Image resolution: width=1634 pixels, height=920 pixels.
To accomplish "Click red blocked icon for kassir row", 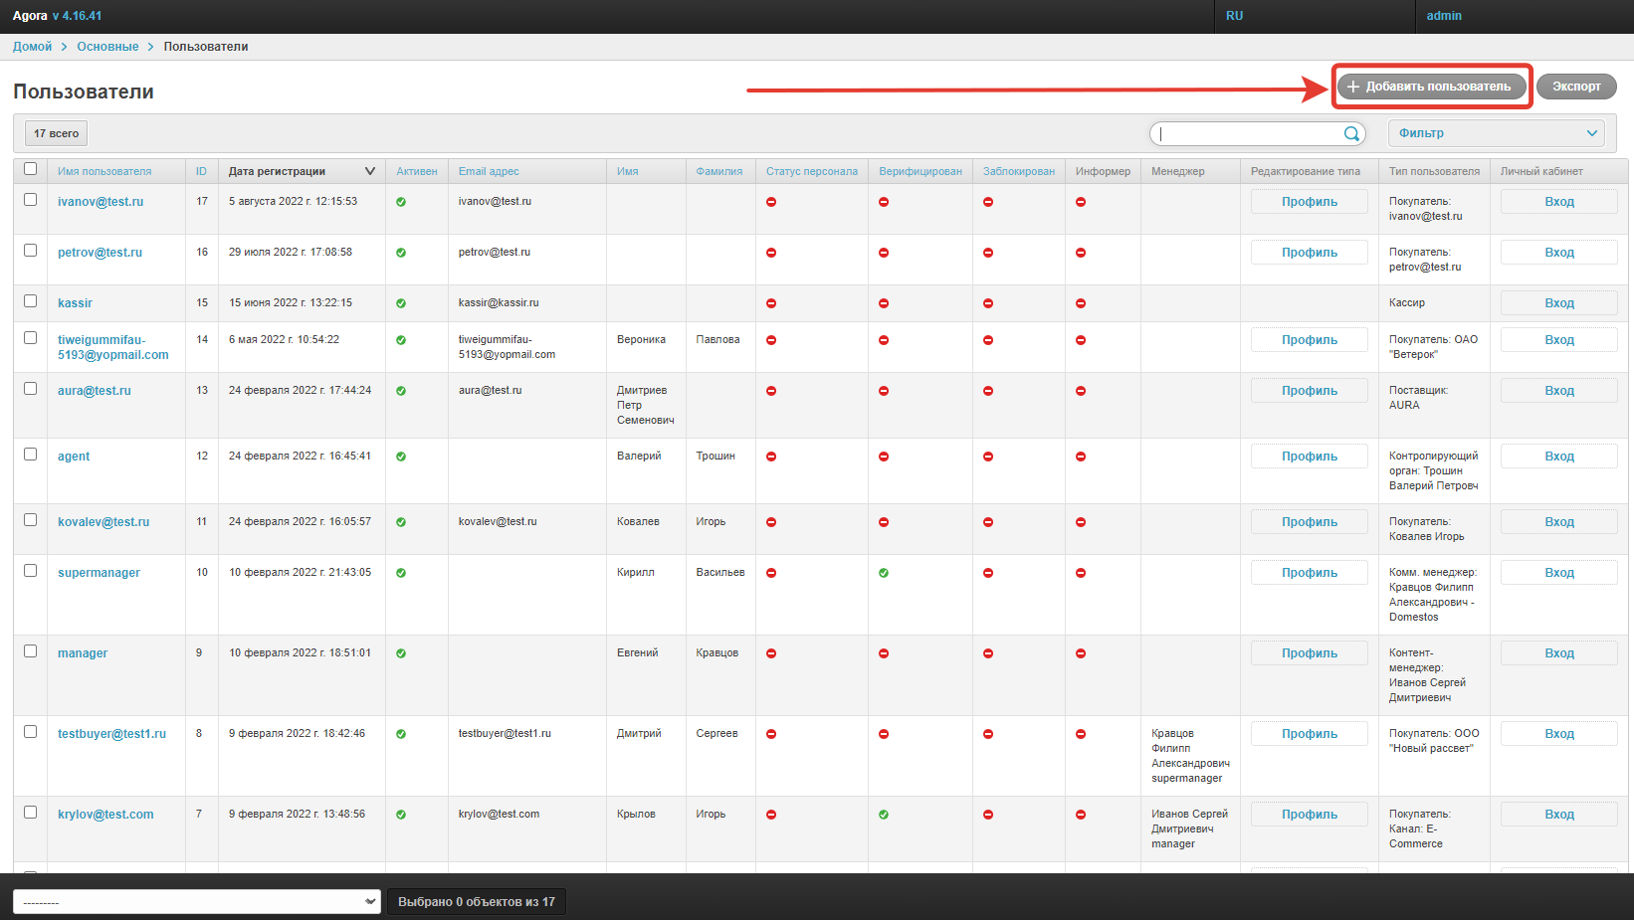I will click(x=988, y=303).
